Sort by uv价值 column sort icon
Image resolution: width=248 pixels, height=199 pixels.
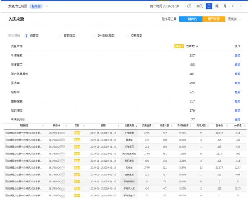(245, 126)
